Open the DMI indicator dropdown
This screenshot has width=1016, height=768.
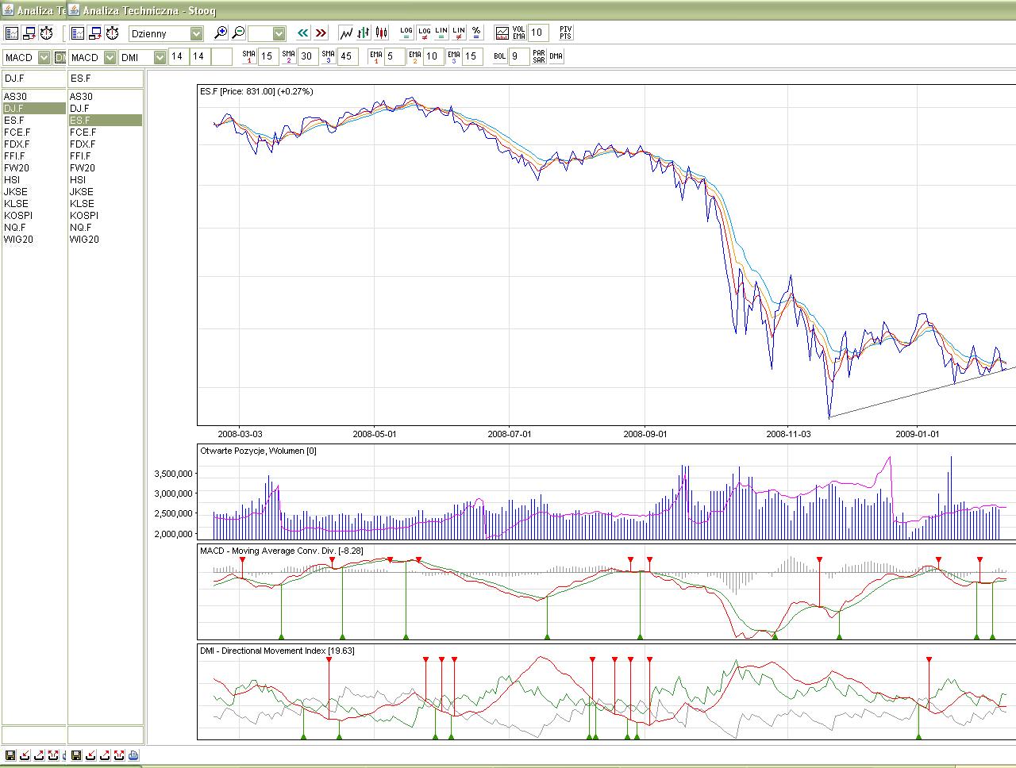click(x=160, y=57)
